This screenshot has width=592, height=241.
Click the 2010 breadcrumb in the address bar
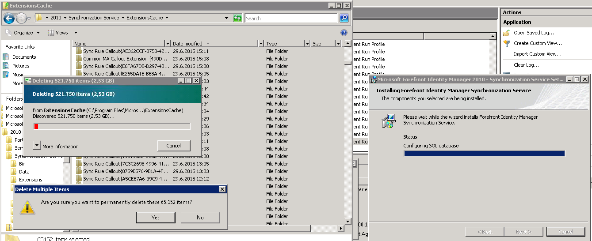tap(56, 18)
